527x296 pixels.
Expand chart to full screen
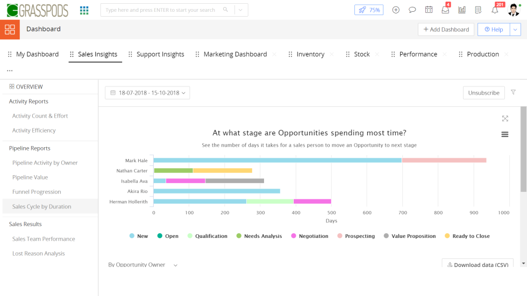pyautogui.click(x=505, y=119)
